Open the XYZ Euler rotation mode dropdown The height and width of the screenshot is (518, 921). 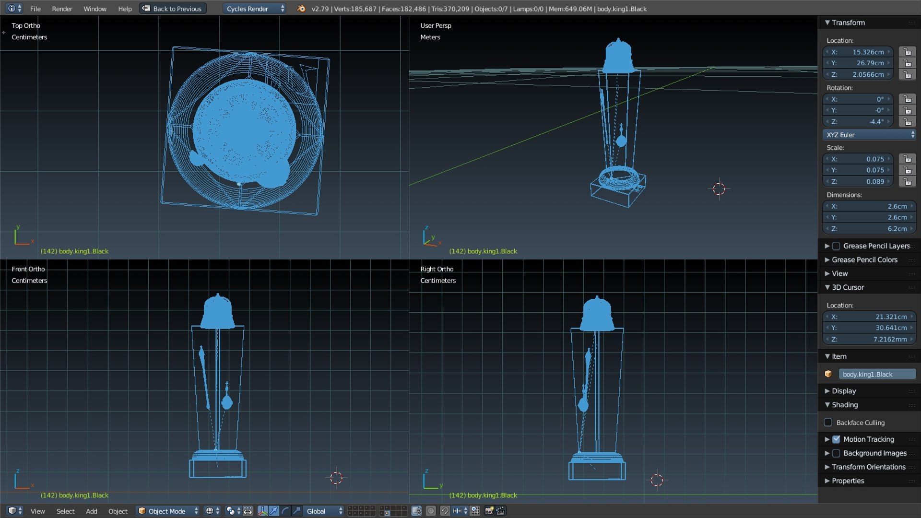[x=869, y=135]
